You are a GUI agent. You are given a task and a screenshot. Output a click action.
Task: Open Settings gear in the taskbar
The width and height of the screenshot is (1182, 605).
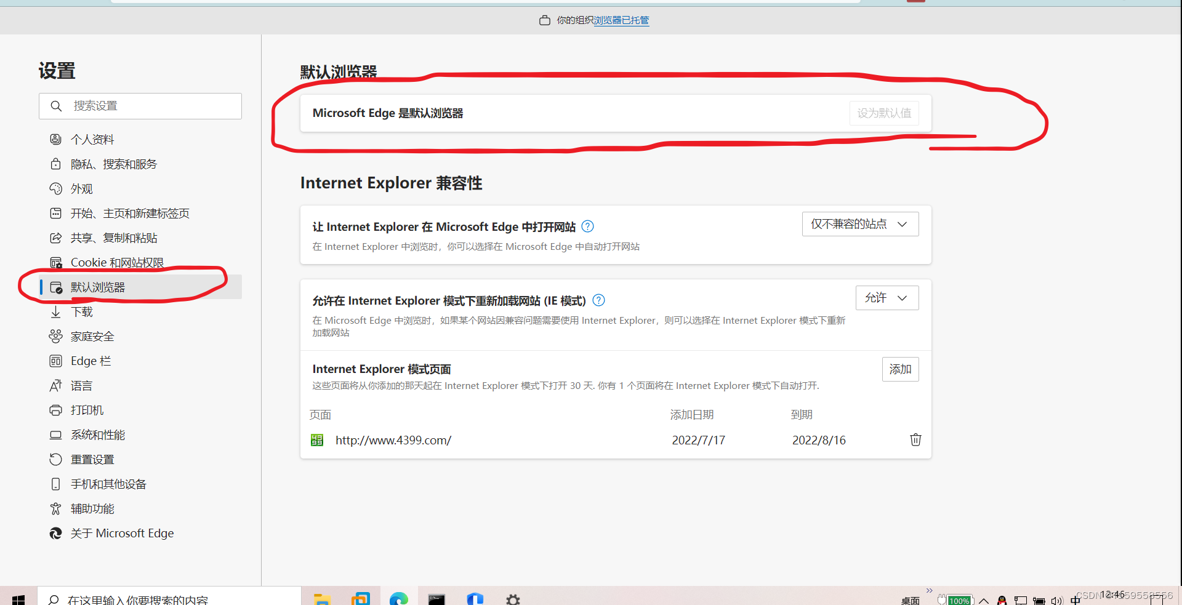[513, 599]
